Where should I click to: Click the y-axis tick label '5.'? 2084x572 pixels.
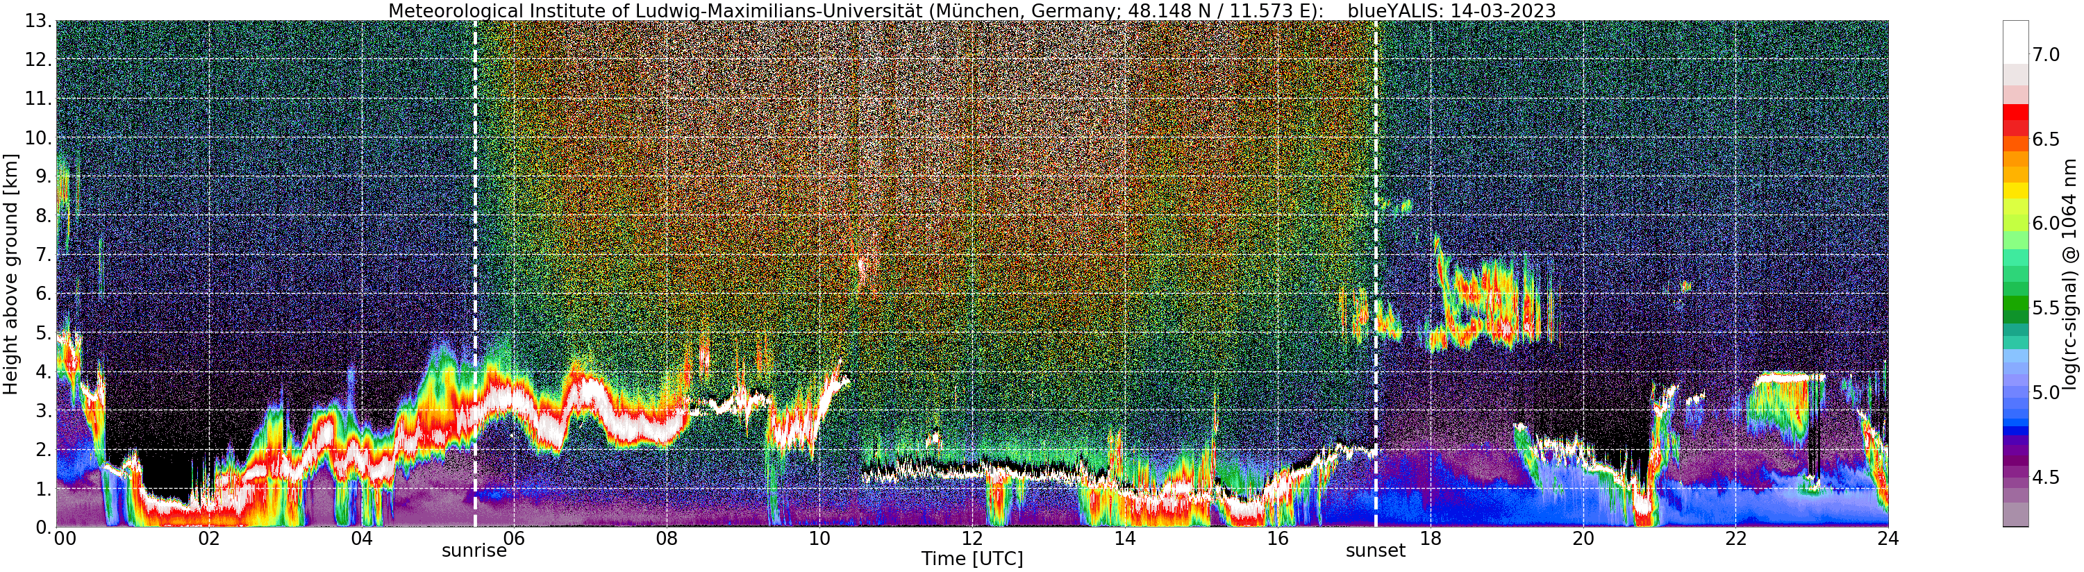(x=43, y=333)
